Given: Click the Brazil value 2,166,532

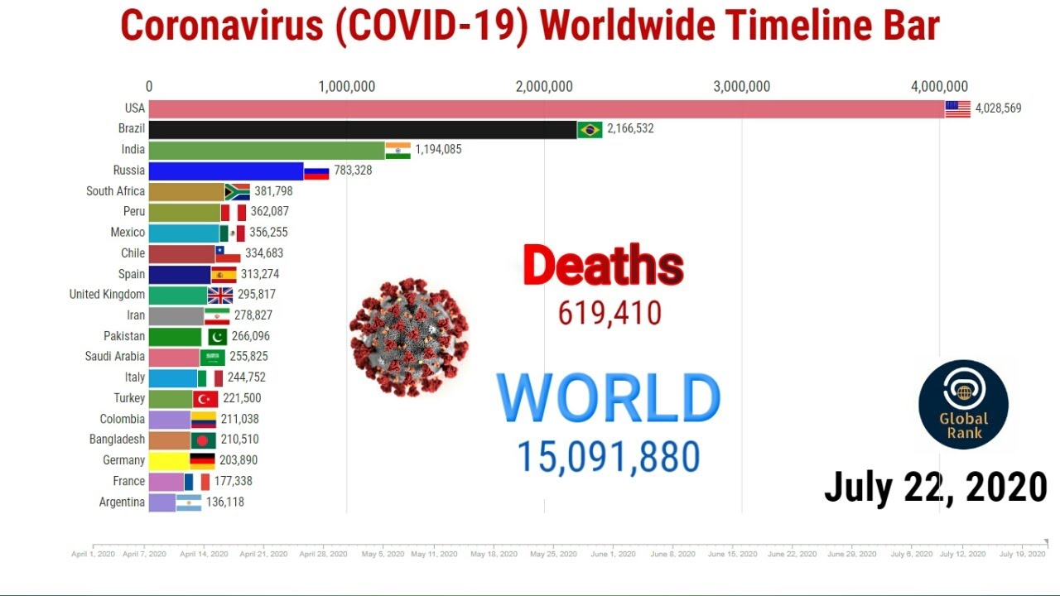Looking at the screenshot, I should [630, 129].
